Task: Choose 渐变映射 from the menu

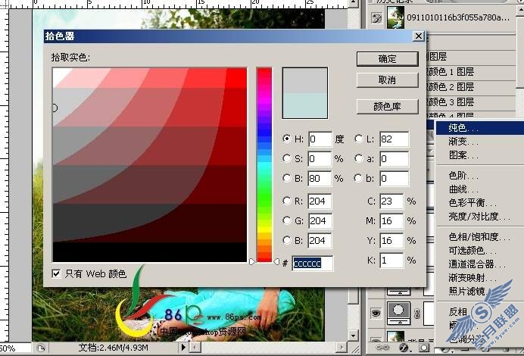Action: [x=480, y=278]
